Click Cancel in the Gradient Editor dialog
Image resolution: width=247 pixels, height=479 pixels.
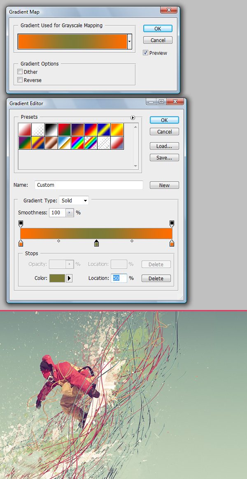(164, 131)
